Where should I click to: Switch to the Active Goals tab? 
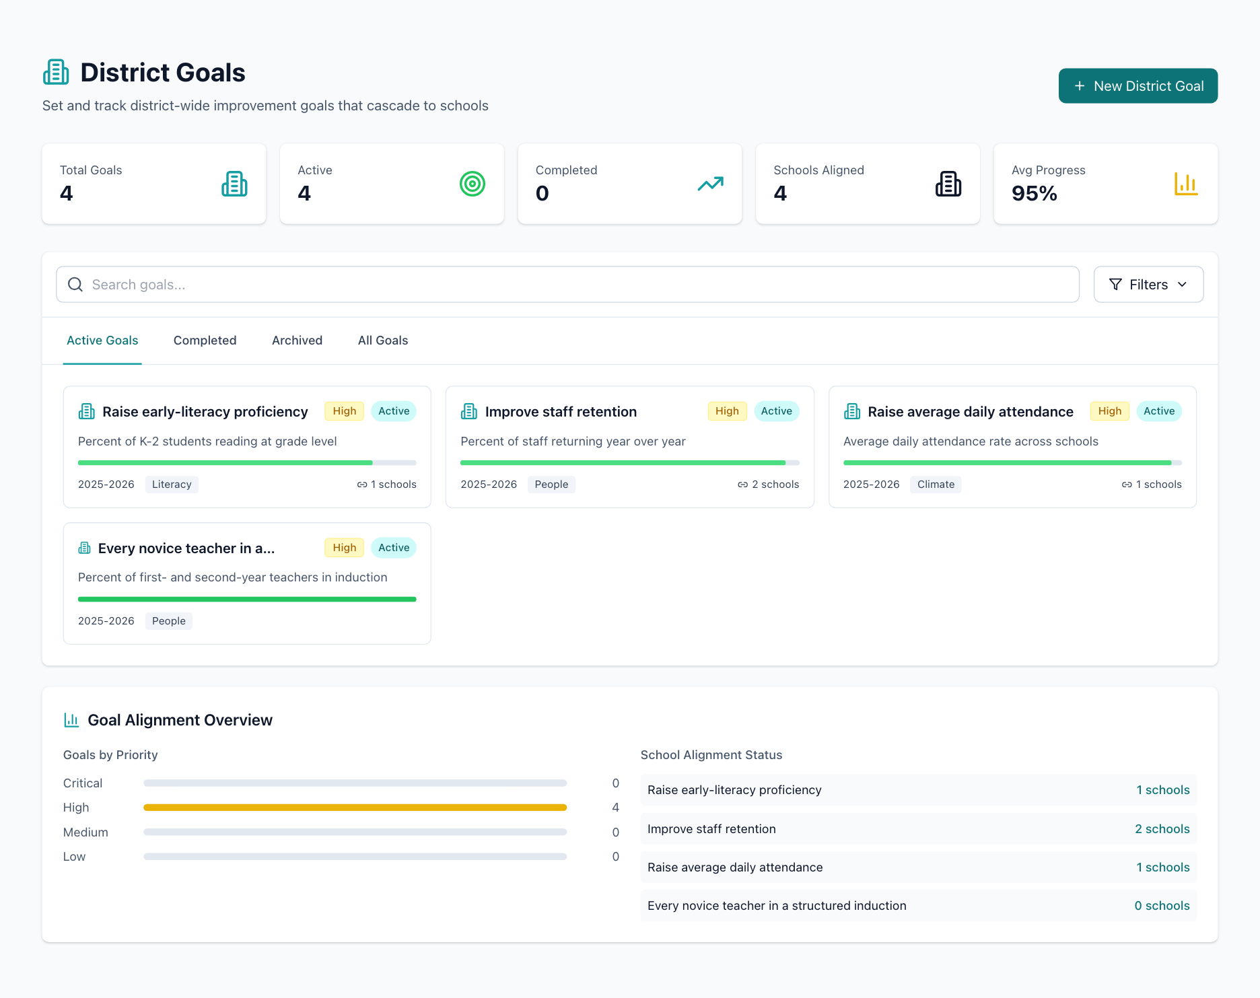[x=102, y=341]
